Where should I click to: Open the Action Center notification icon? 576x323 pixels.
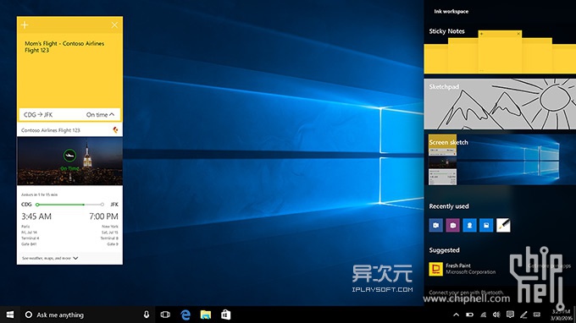510,315
